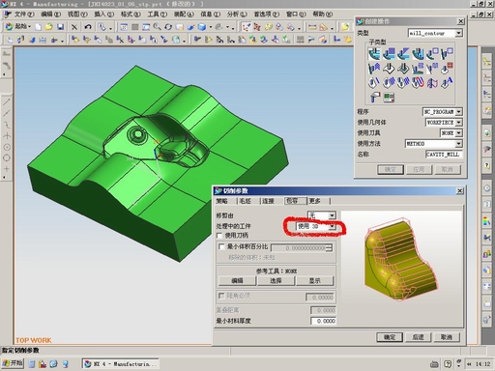Undo the last action via toolbar
Viewport: 495px width, 371px height.
click(88, 27)
